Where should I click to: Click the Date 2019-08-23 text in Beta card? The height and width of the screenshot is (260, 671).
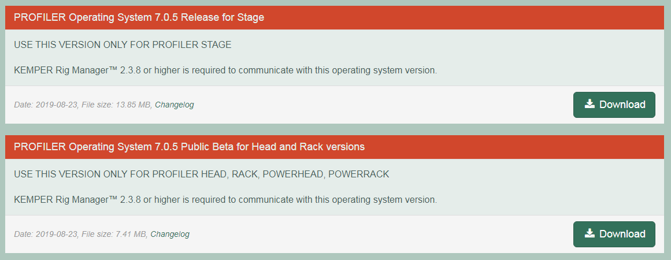click(x=46, y=235)
